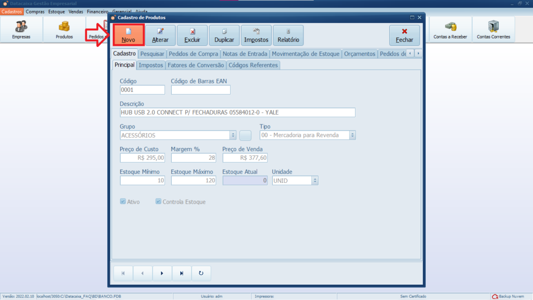The width and height of the screenshot is (533, 300).
Task: Click the Duplicar button
Action: pos(224,35)
